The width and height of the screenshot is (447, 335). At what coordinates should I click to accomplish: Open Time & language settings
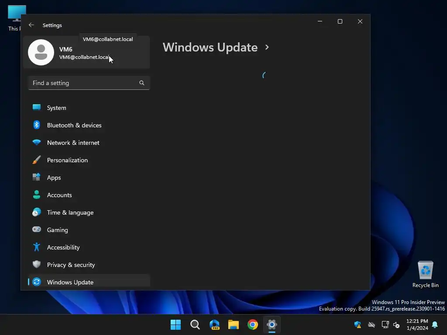pyautogui.click(x=89, y=212)
